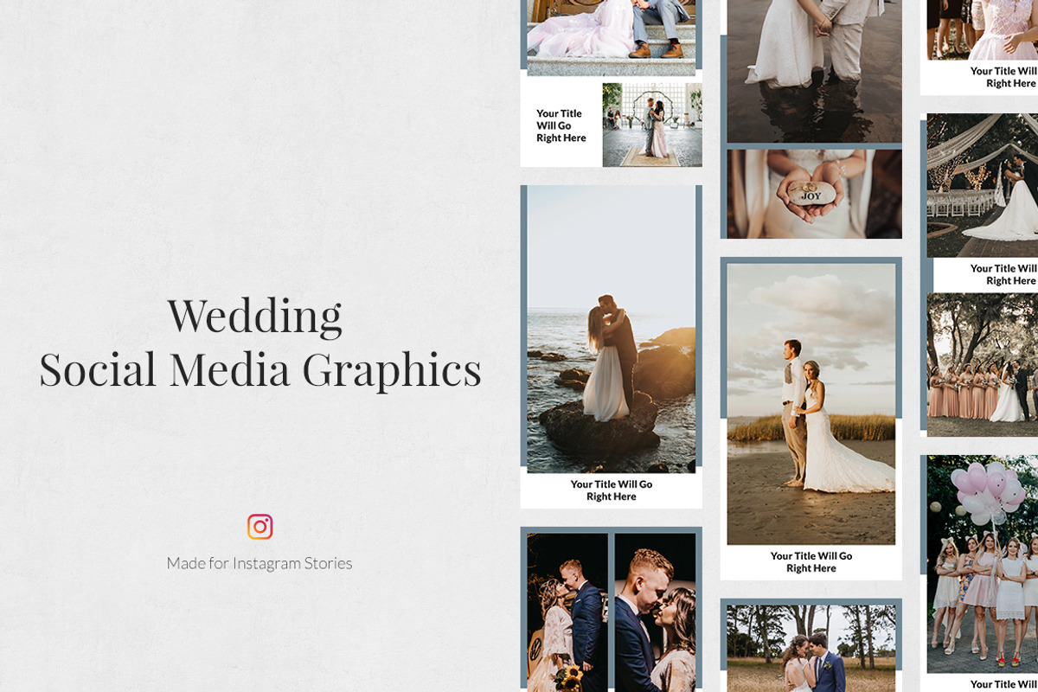Image resolution: width=1038 pixels, height=692 pixels.
Task: Click title text under sand couple photo
Action: click(811, 562)
